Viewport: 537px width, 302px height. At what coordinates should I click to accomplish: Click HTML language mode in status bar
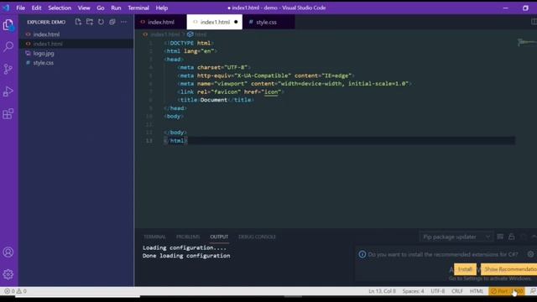477,291
